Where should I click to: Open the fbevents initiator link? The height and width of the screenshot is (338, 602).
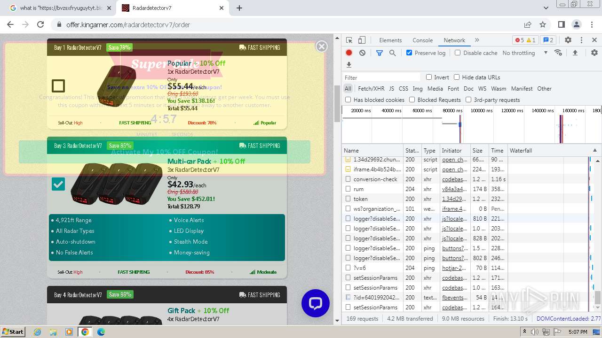454,298
